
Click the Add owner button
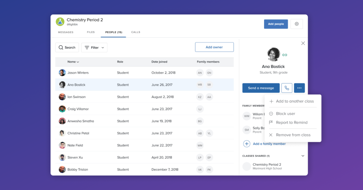(214, 47)
